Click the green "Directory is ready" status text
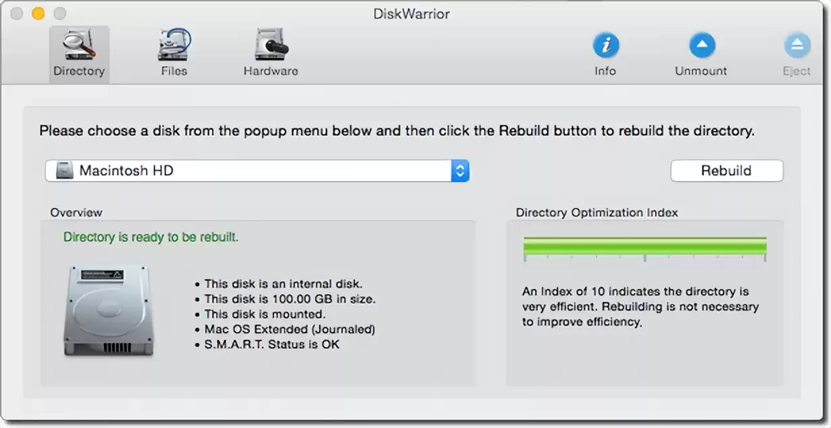 [151, 237]
